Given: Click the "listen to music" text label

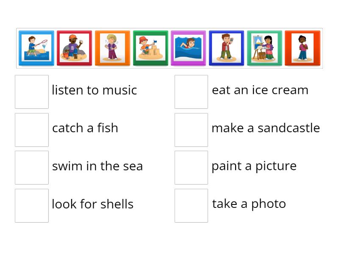Looking at the screenshot, I should click(x=94, y=90).
